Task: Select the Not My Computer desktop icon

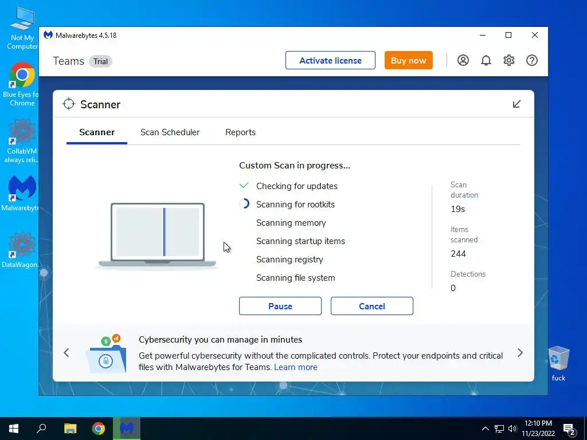Action: (22, 29)
